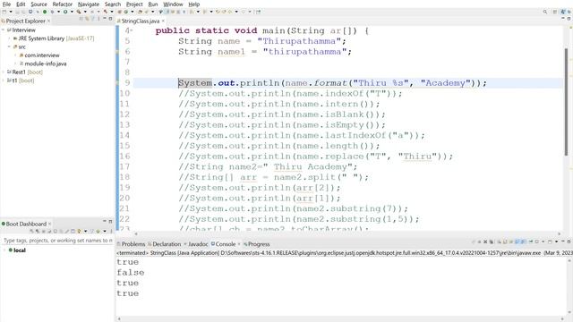The height and width of the screenshot is (322, 573).
Task: Toggle Mark Occurrences in the toolbar
Action: point(167,12)
